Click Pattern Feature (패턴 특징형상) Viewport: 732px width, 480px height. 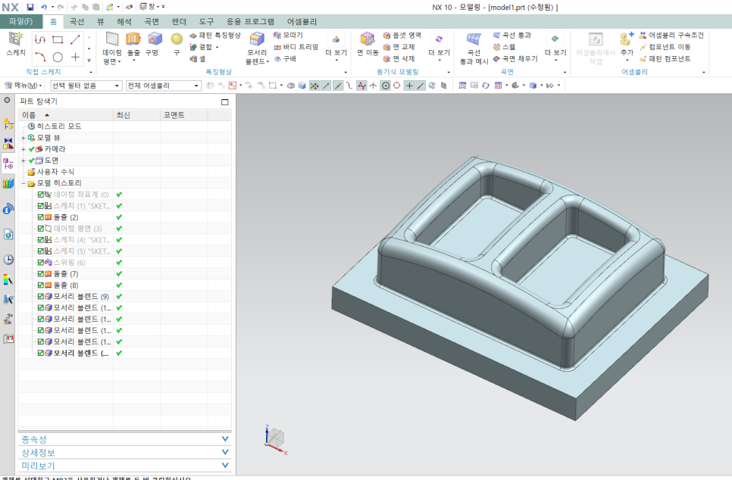[x=215, y=36]
